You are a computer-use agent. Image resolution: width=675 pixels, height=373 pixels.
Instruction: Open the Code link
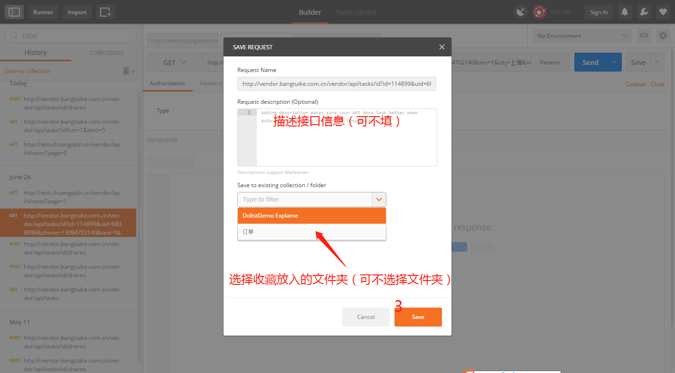click(657, 84)
